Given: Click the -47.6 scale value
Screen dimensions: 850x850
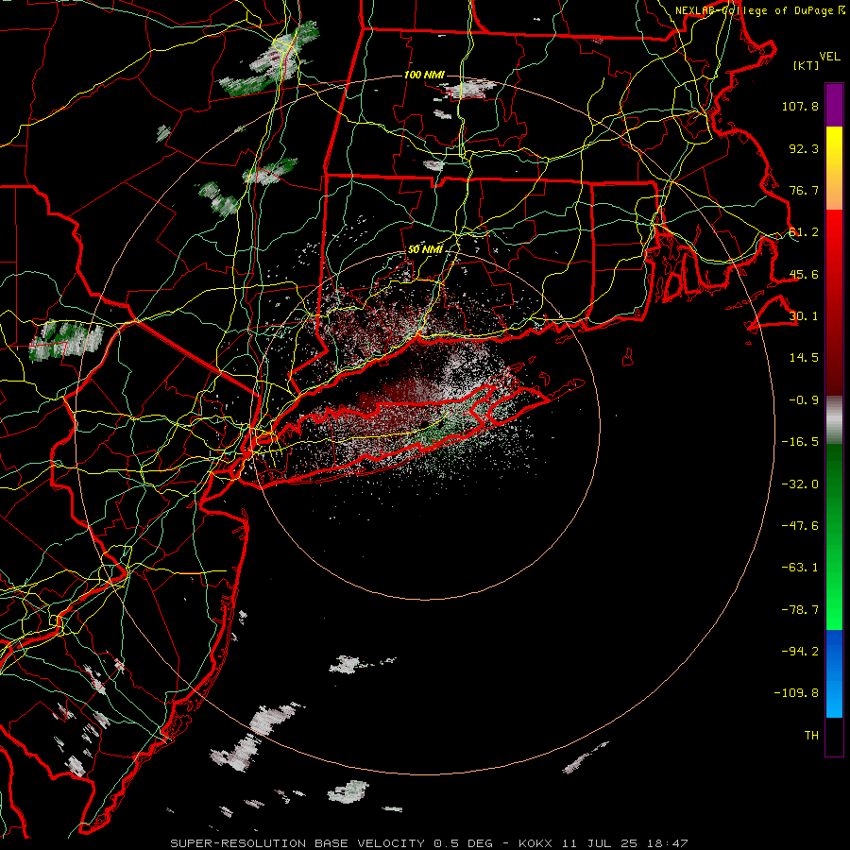Looking at the screenshot, I should click(800, 526).
